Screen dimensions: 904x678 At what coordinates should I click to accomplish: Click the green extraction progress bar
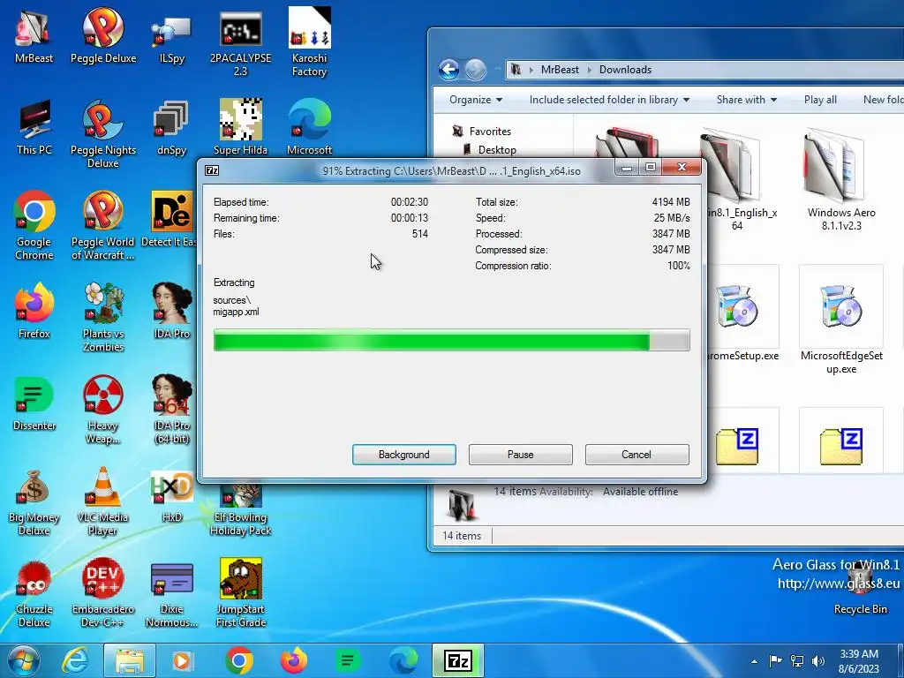point(451,340)
